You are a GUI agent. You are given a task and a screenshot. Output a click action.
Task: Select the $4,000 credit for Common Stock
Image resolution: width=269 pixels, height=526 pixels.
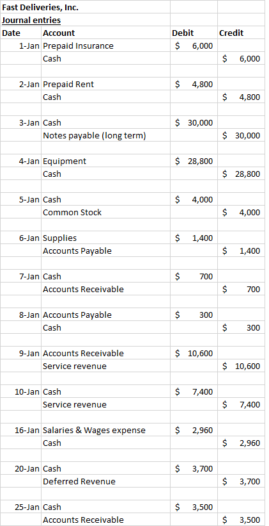coord(242,212)
